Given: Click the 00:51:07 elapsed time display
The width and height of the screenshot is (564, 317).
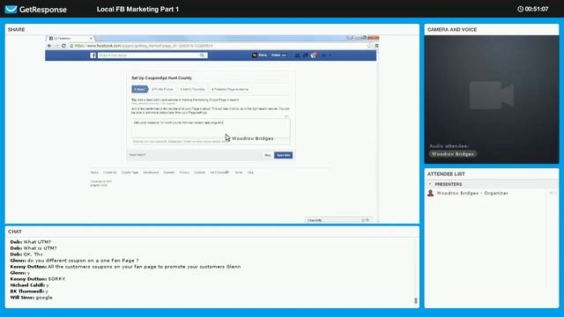Looking at the screenshot, I should (537, 9).
